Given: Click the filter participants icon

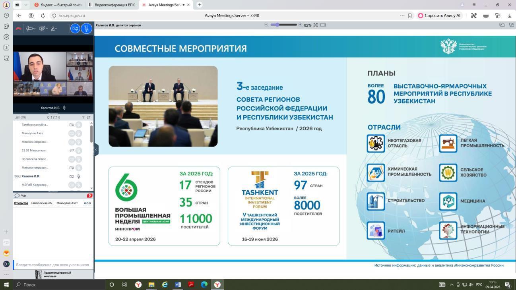Looking at the screenshot, I should [83, 118].
